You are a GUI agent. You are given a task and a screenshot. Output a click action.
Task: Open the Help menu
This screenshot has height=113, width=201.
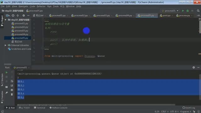[79, 6]
